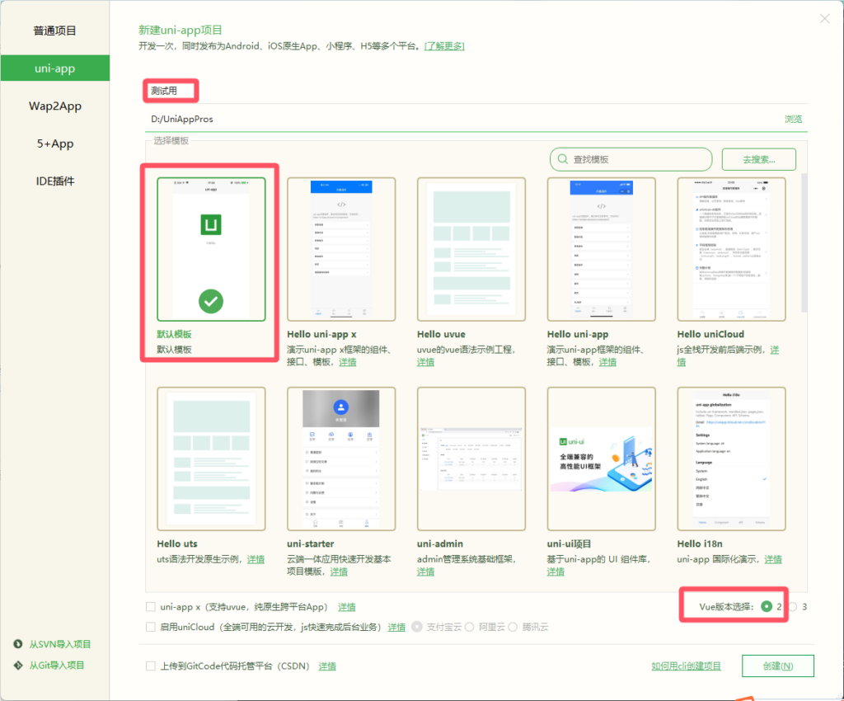
Task: Select the 默认模板 template thumbnail
Action: (x=211, y=249)
